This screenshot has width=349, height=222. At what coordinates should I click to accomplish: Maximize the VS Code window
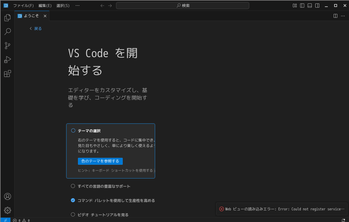pos(336,6)
